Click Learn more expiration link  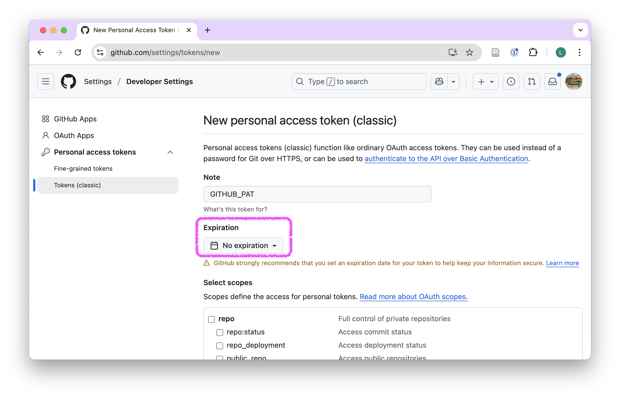(x=562, y=263)
